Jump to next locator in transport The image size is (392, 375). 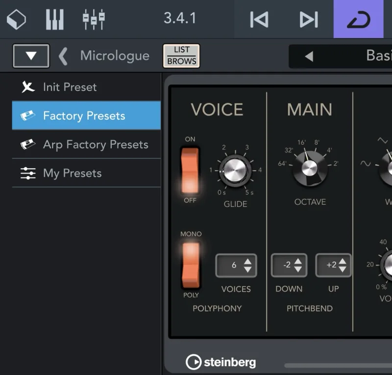click(309, 19)
